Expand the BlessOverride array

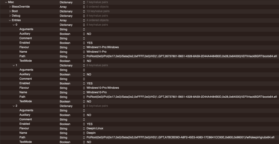pos(10,7)
